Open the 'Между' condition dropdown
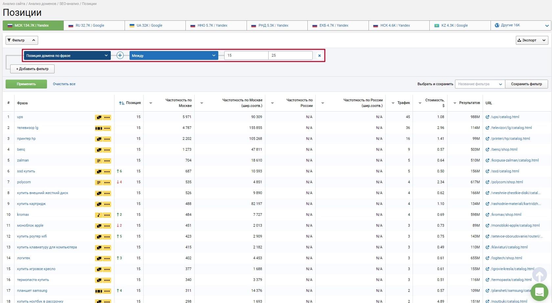This screenshot has height=303, width=552. point(174,56)
